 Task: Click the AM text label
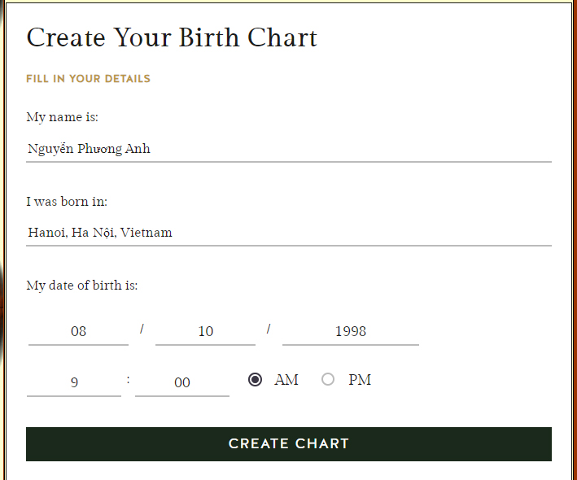286,380
